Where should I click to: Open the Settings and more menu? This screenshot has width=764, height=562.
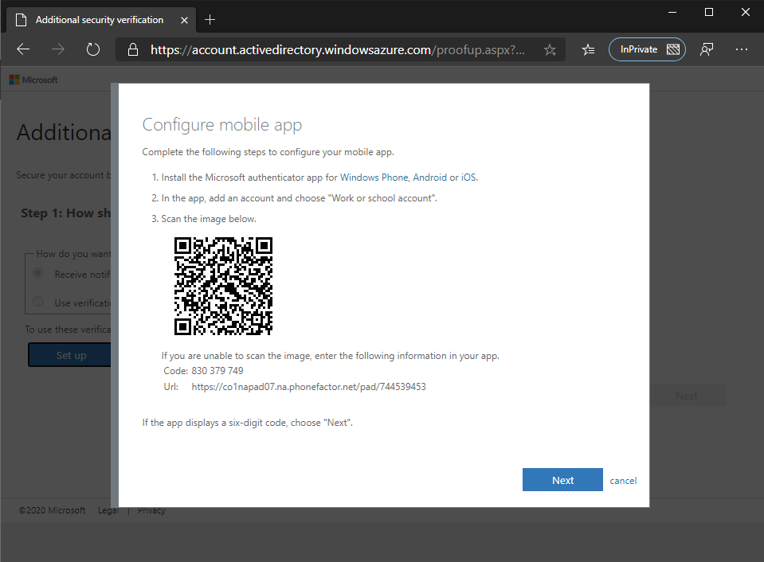pyautogui.click(x=741, y=49)
